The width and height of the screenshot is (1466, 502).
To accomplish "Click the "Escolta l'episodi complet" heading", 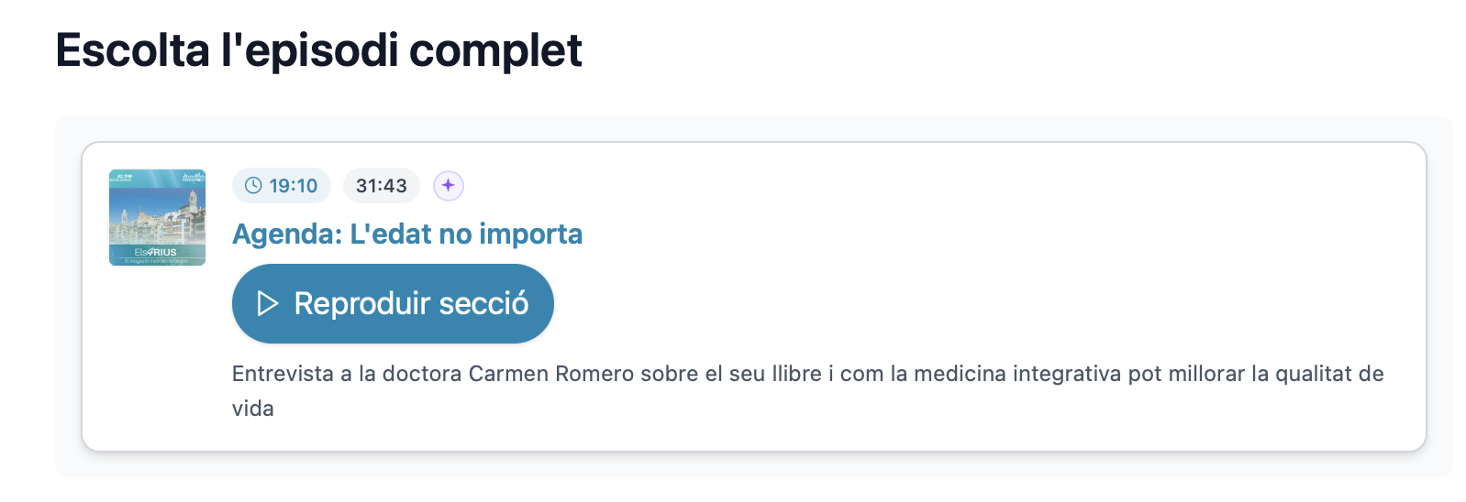I will [x=318, y=50].
